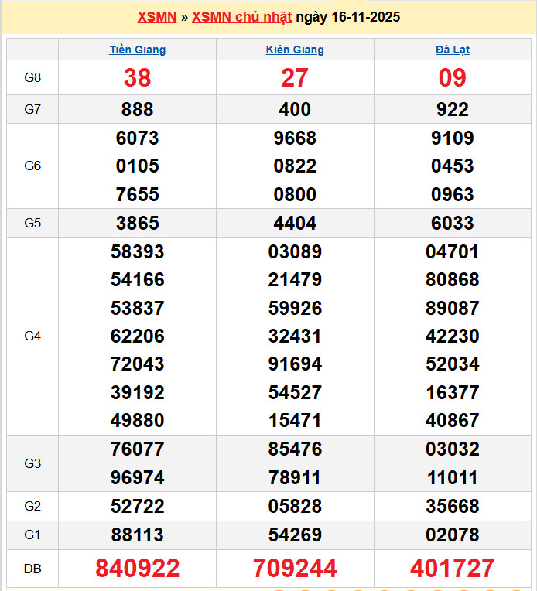Click Đà Lạt special prize number 401727

pyautogui.click(x=453, y=569)
